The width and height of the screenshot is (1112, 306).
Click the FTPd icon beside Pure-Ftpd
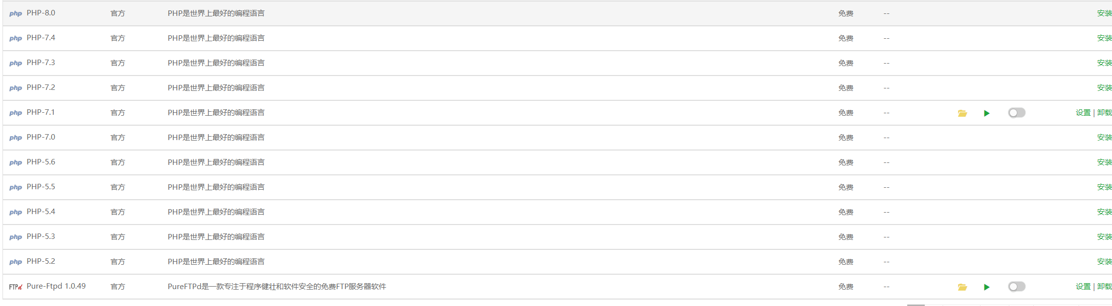point(15,287)
